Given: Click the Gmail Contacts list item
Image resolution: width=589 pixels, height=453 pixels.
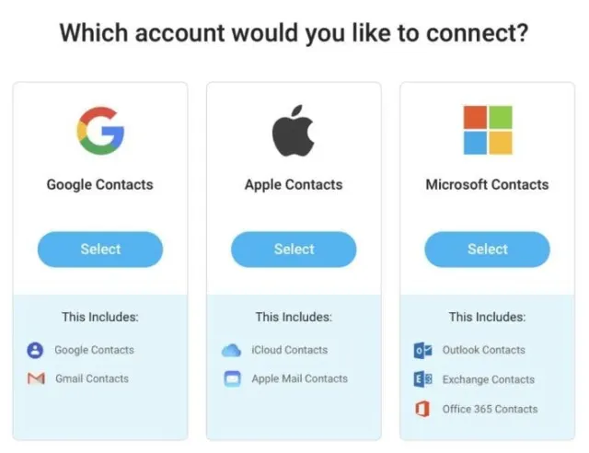Looking at the screenshot, I should [x=92, y=378].
